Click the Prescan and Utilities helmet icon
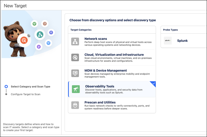Screen dimensions: 207x137 pos(75,105)
